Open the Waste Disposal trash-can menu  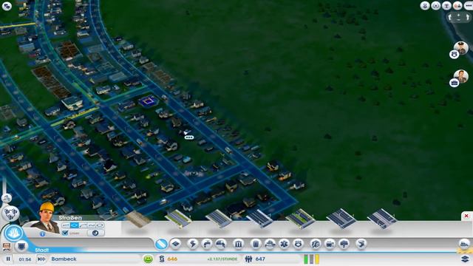(x=256, y=244)
